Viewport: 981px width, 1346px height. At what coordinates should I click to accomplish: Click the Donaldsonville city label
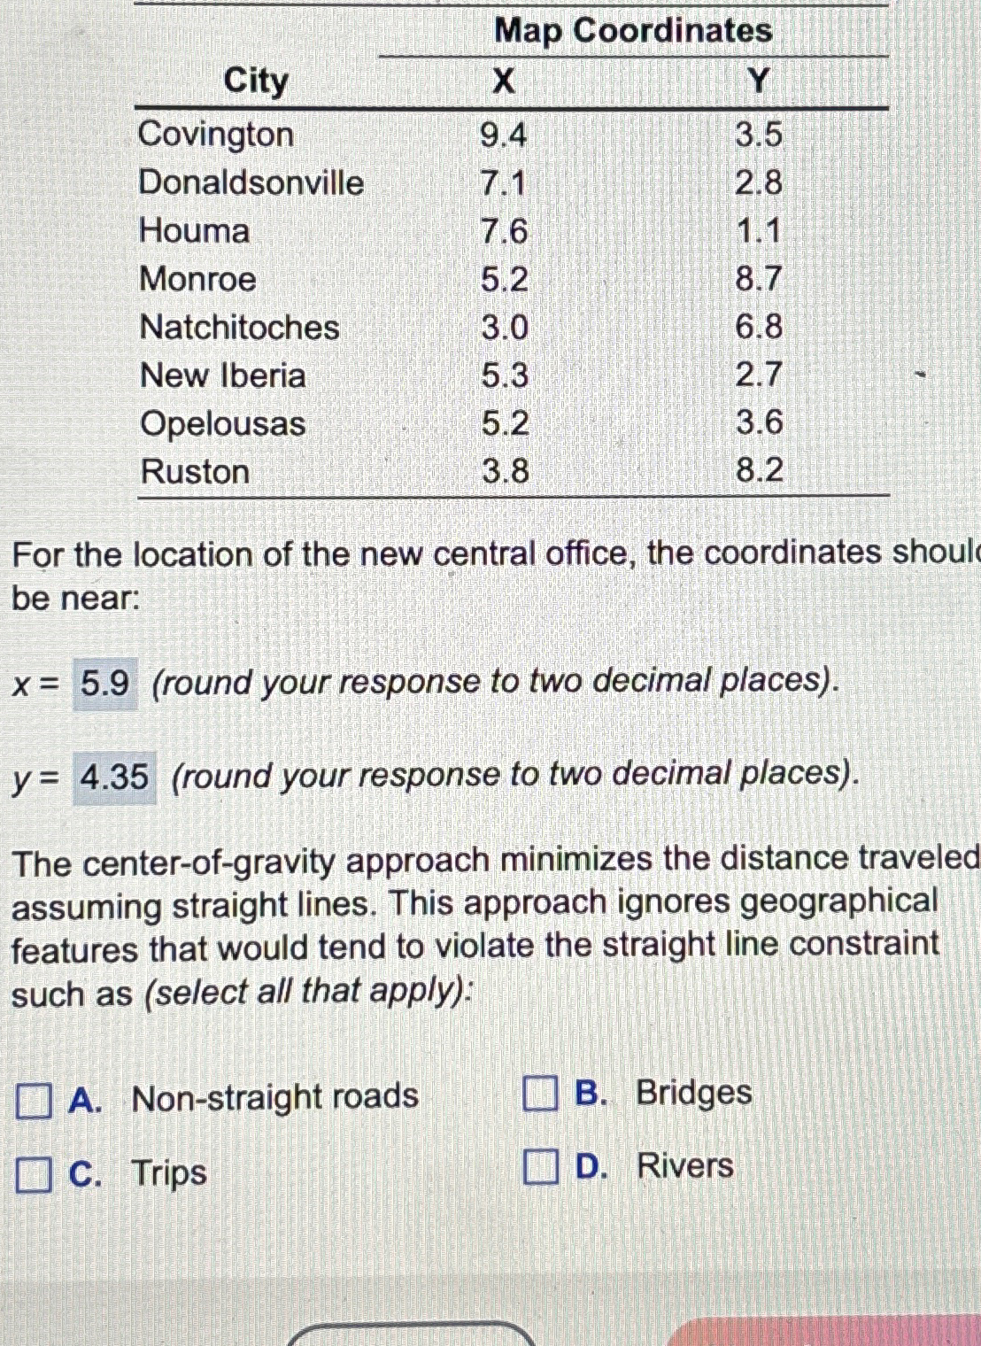click(251, 183)
